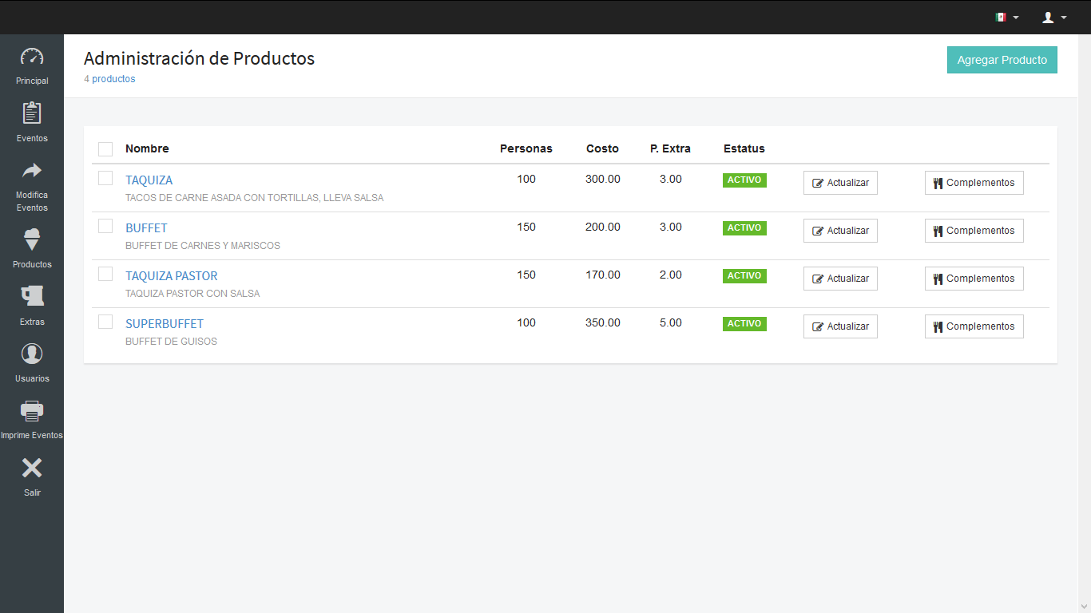This screenshot has height=613, width=1091.
Task: Click the vertical scrollbar on right edge
Action: 1084,319
